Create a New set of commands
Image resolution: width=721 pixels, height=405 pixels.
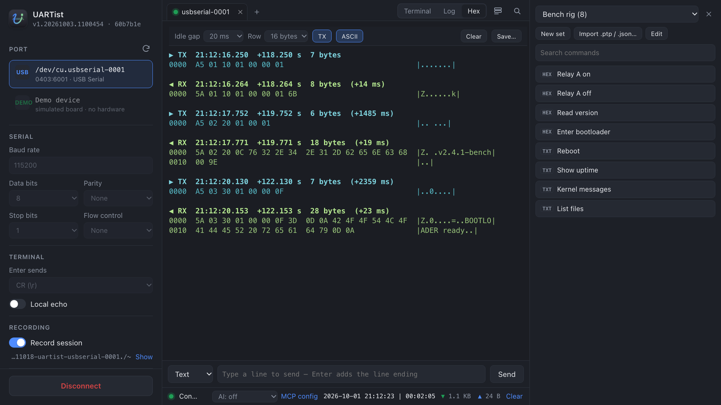[x=553, y=34]
